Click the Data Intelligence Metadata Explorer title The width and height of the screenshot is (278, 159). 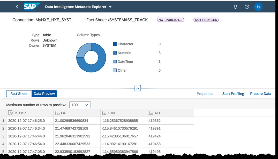76,7
